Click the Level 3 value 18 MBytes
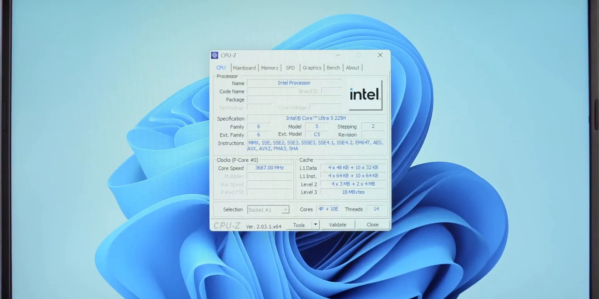This screenshot has height=299, width=599. 353,192
